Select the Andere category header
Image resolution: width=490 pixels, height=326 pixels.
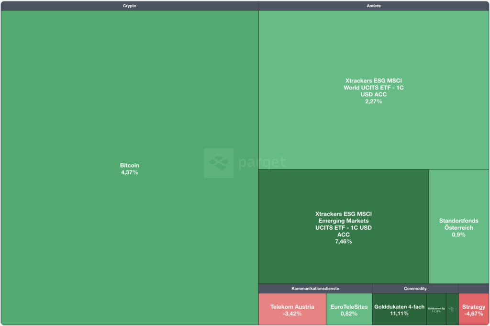pos(374,6)
